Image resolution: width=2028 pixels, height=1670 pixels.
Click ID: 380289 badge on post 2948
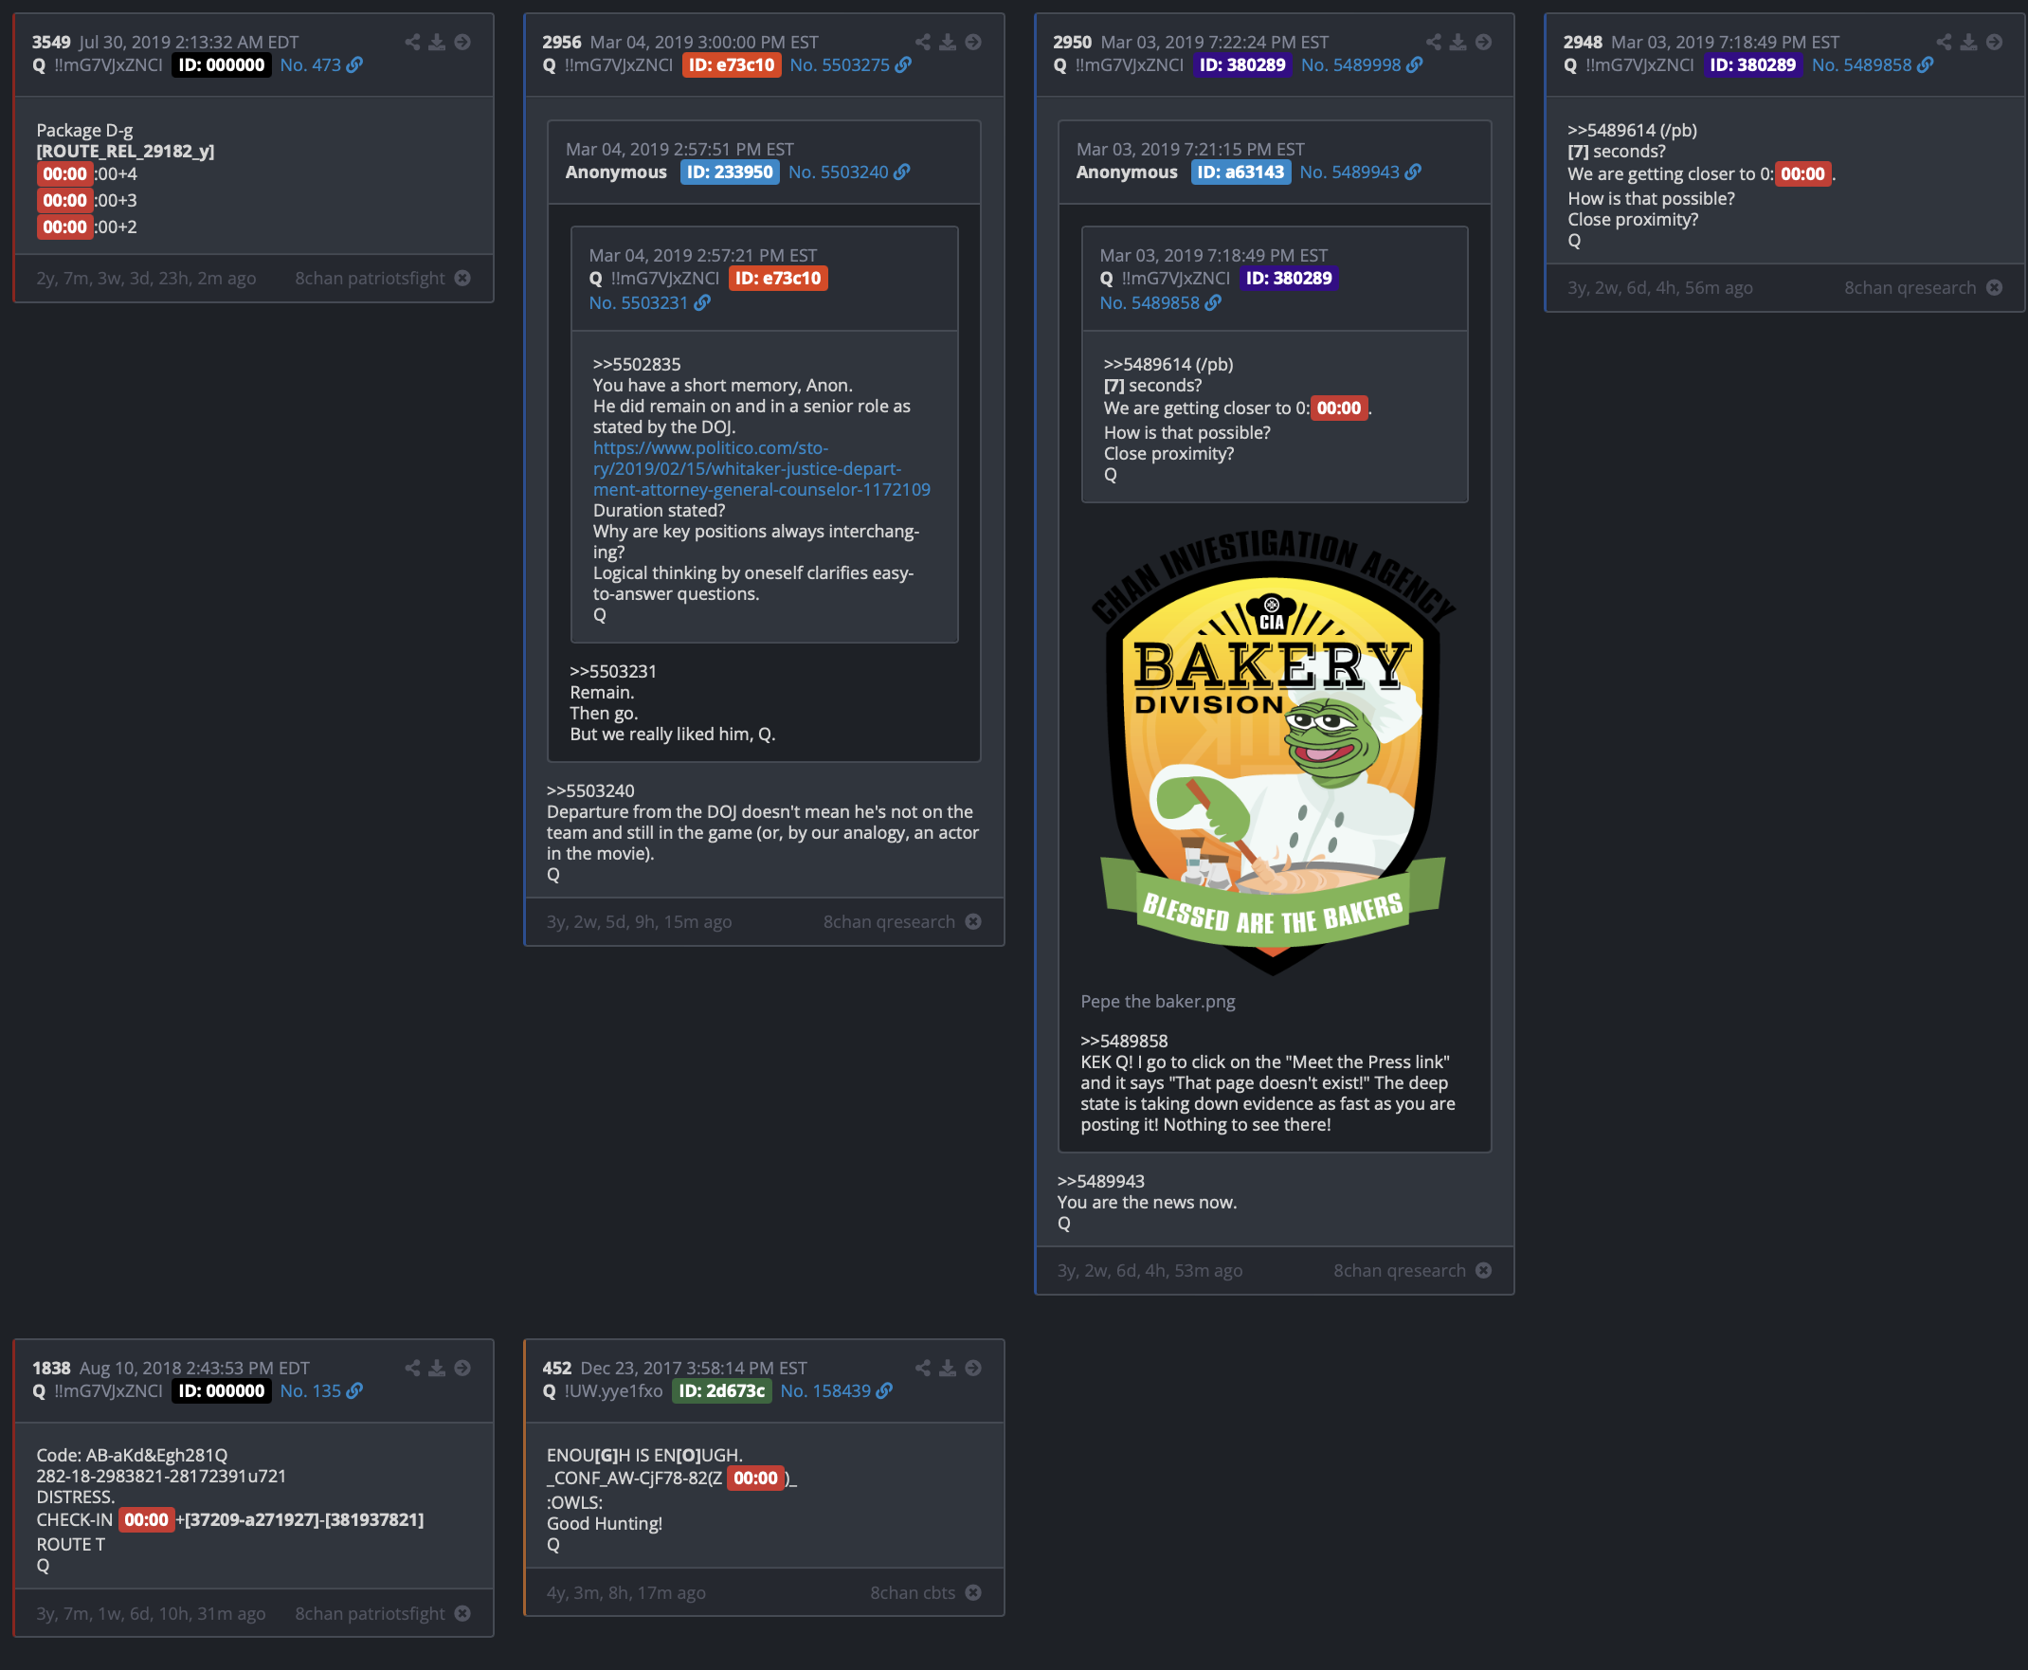[1752, 65]
